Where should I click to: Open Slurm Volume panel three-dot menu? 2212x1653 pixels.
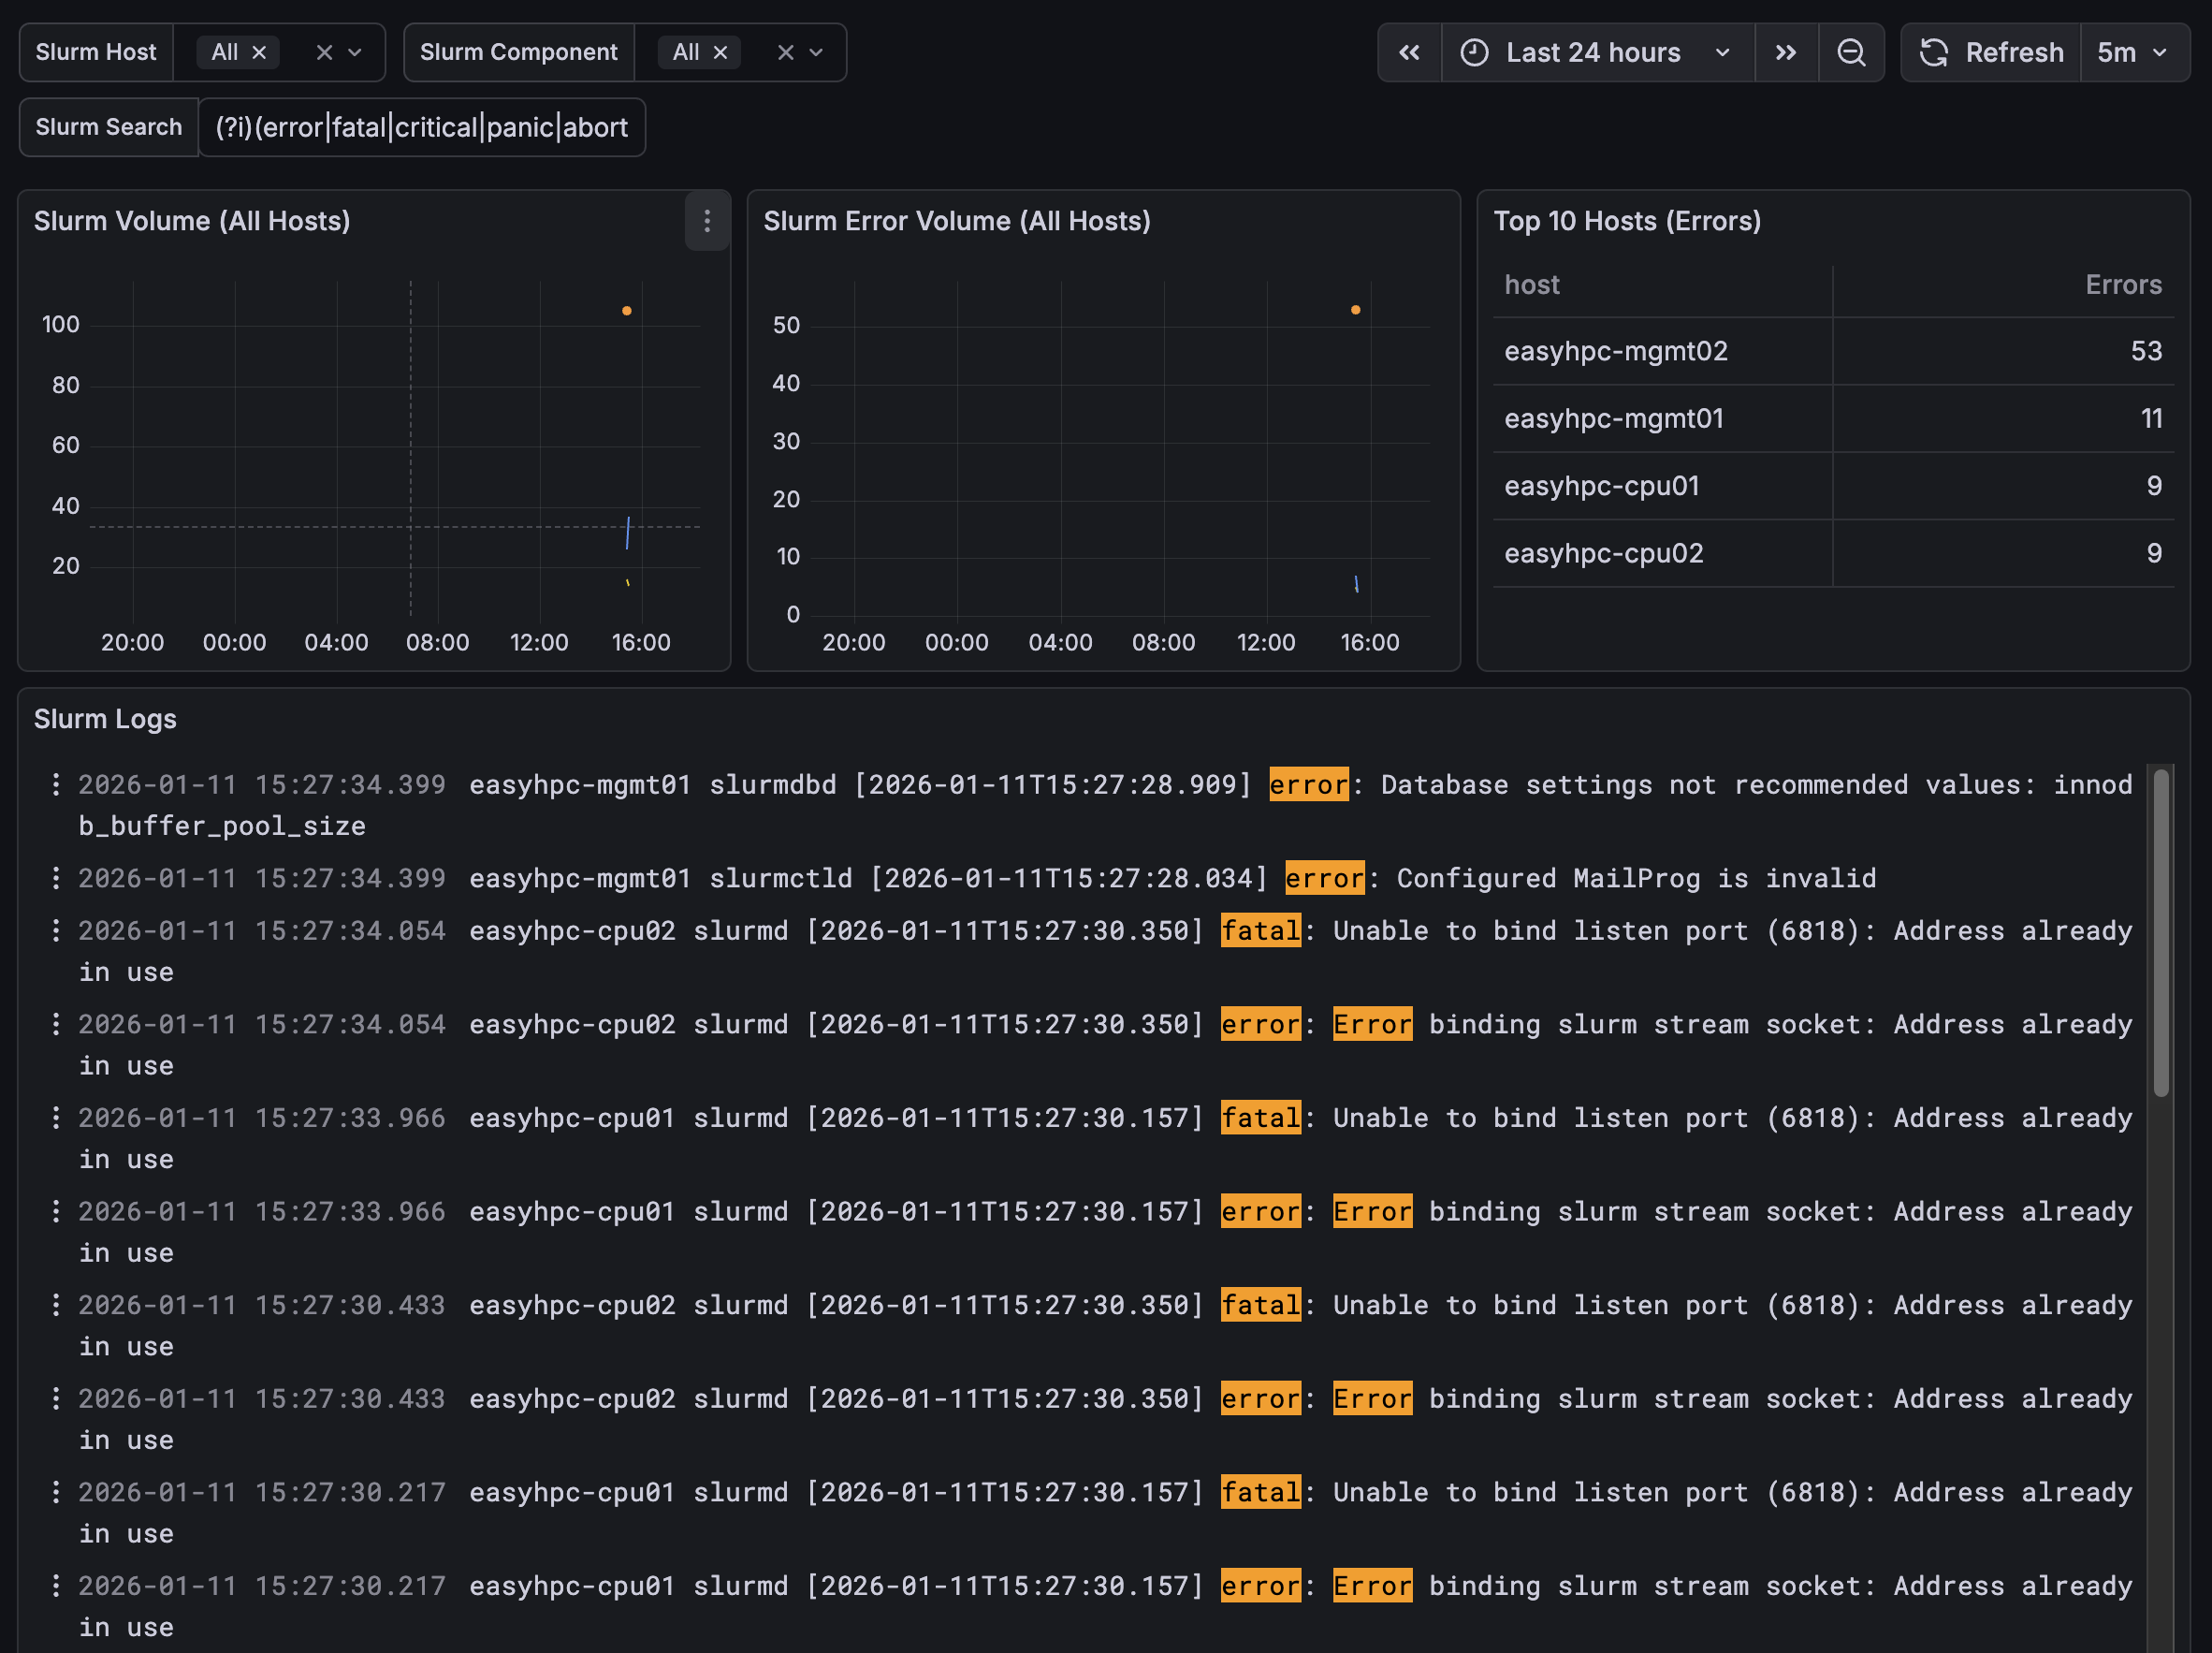pyautogui.click(x=707, y=221)
